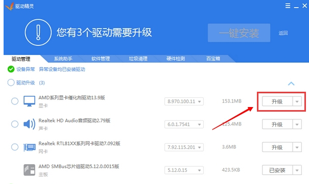Open the arrow beside Realtek HD Audio 升级
The image size is (309, 184).
click(297, 124)
